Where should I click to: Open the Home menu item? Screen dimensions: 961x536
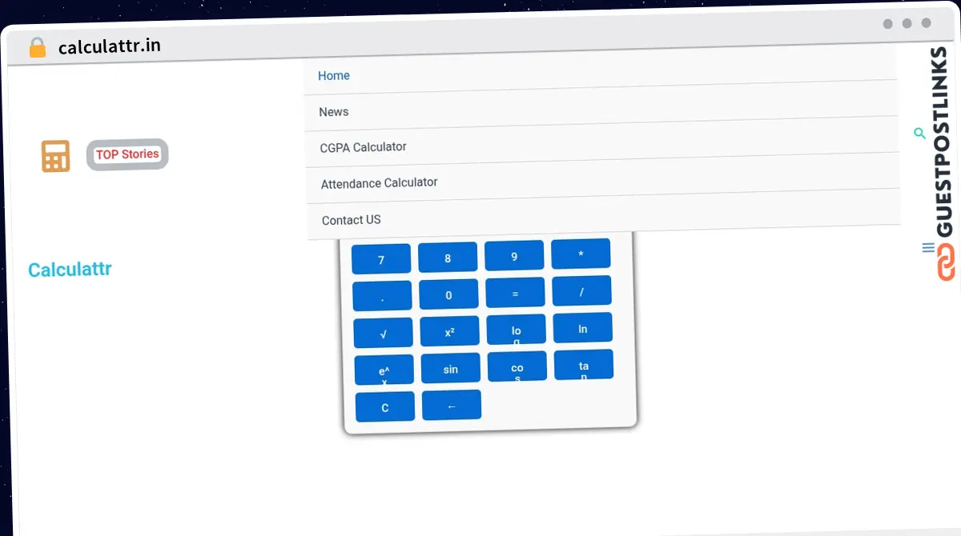click(x=334, y=76)
